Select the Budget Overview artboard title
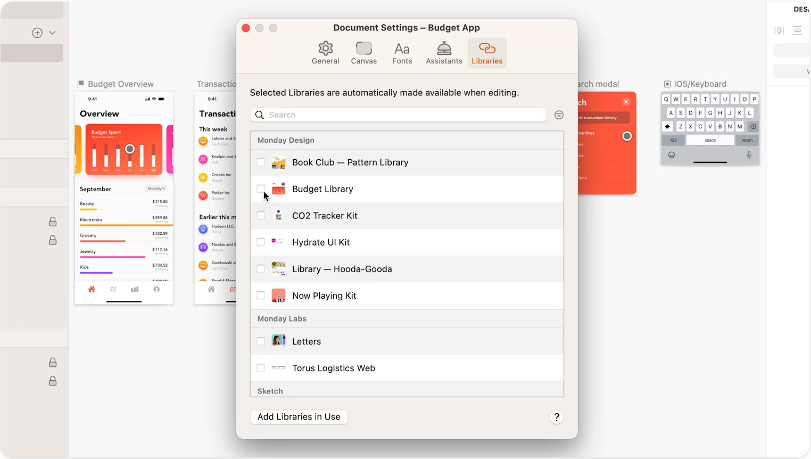811x459 pixels. tap(120, 84)
